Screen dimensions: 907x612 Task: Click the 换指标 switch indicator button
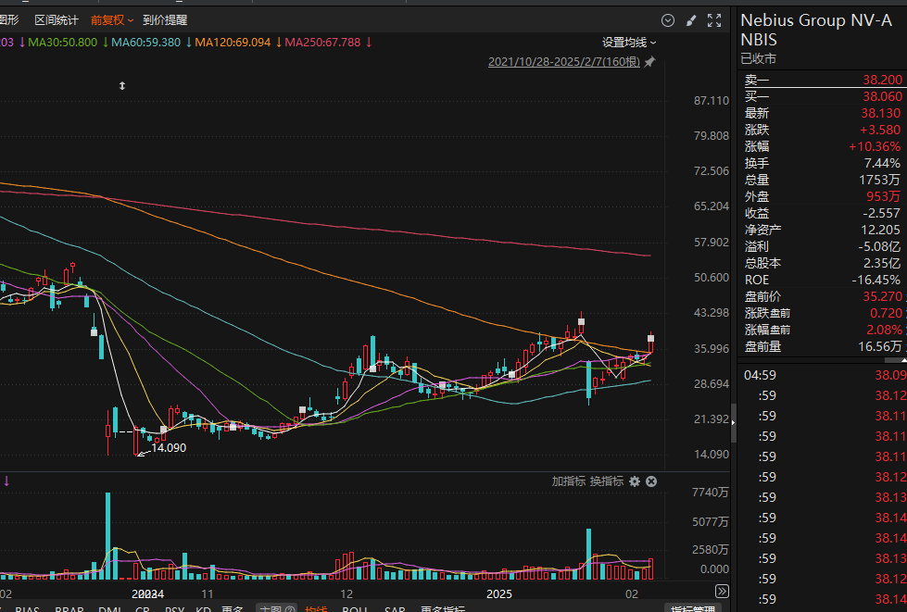coord(606,481)
